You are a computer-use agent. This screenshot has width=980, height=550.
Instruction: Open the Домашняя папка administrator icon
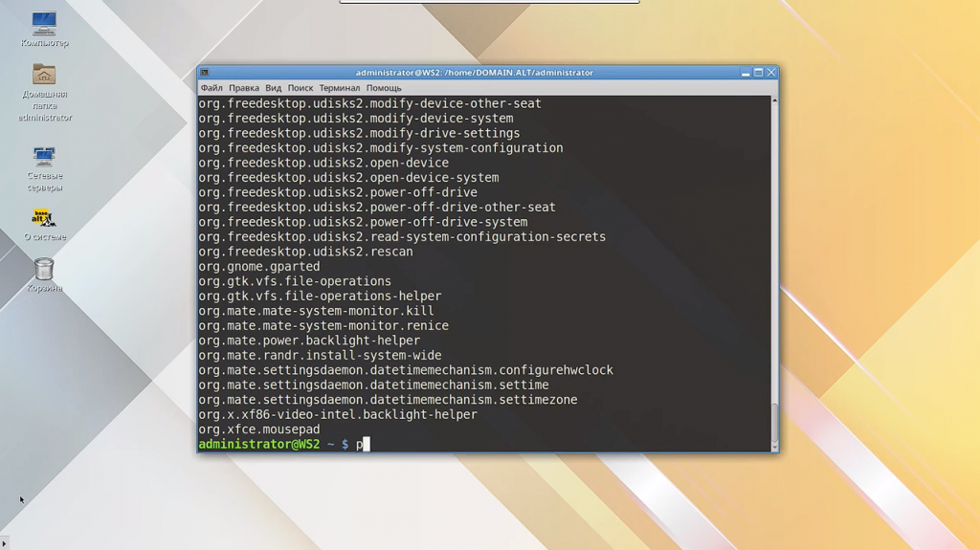coord(44,92)
